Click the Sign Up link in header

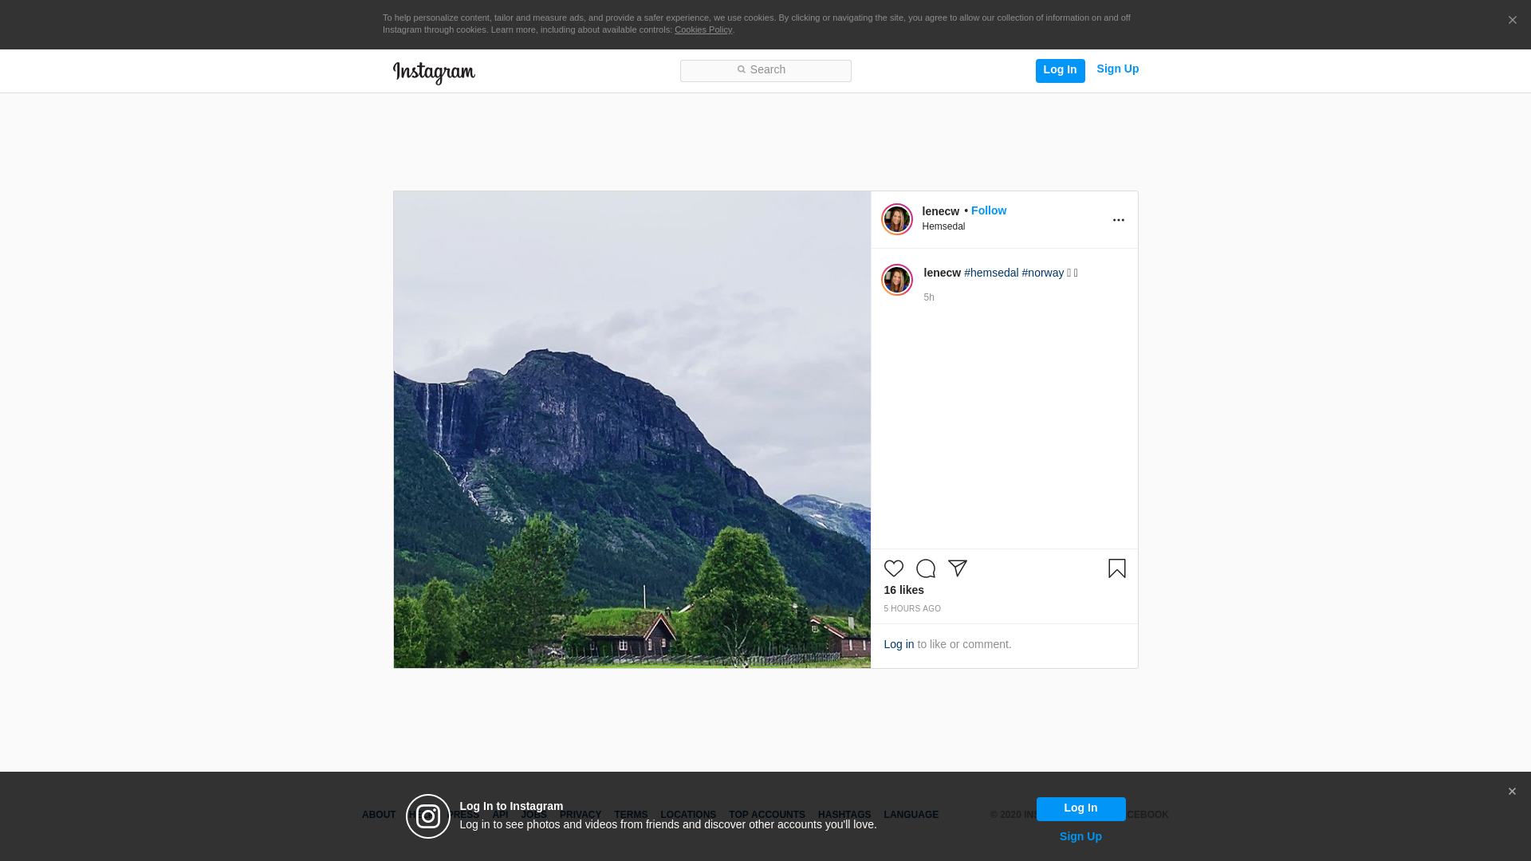tap(1117, 69)
